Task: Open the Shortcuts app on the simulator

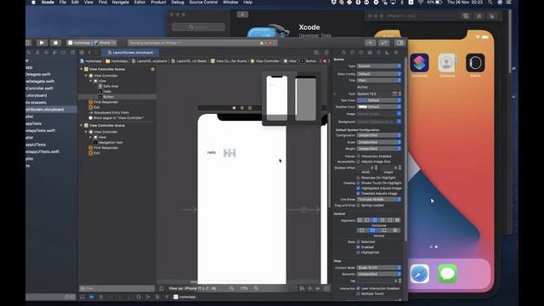Action: pyautogui.click(x=419, y=63)
